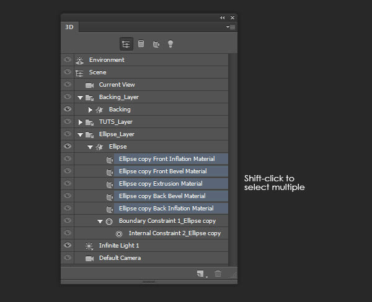Select Ellipse copy Back Inflation Material
Screen dimensions: 372x302
coord(171,208)
